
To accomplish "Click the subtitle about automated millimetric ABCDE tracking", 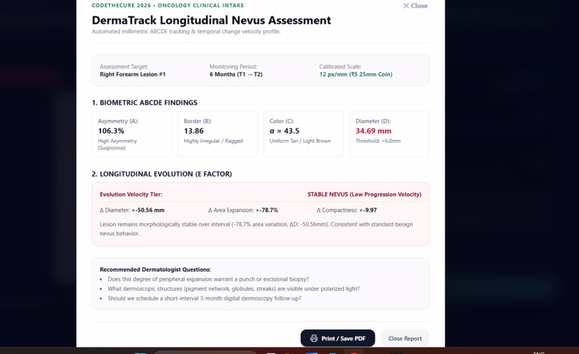I will click(186, 32).
